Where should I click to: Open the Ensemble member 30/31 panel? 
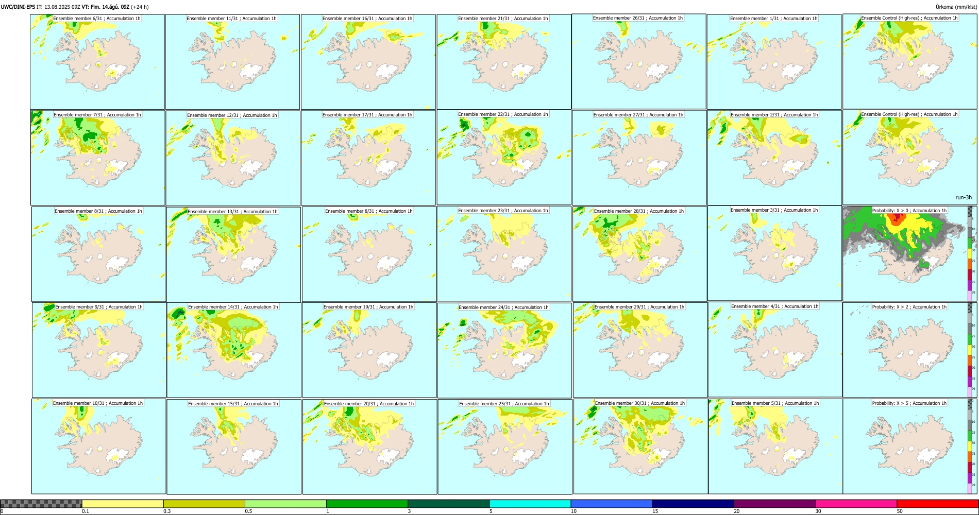click(640, 447)
